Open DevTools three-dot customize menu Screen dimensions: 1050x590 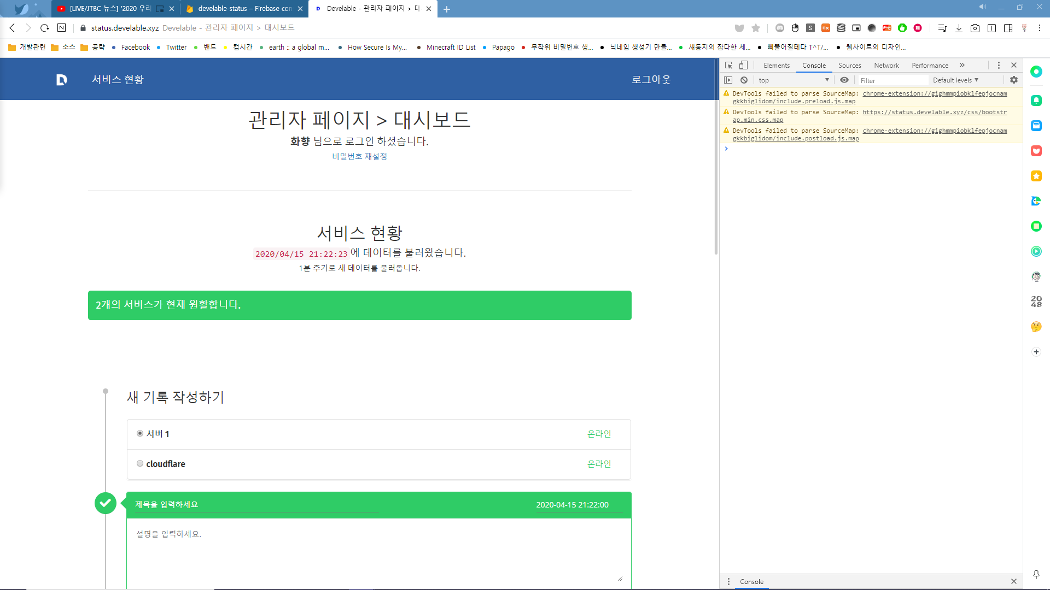click(x=999, y=66)
